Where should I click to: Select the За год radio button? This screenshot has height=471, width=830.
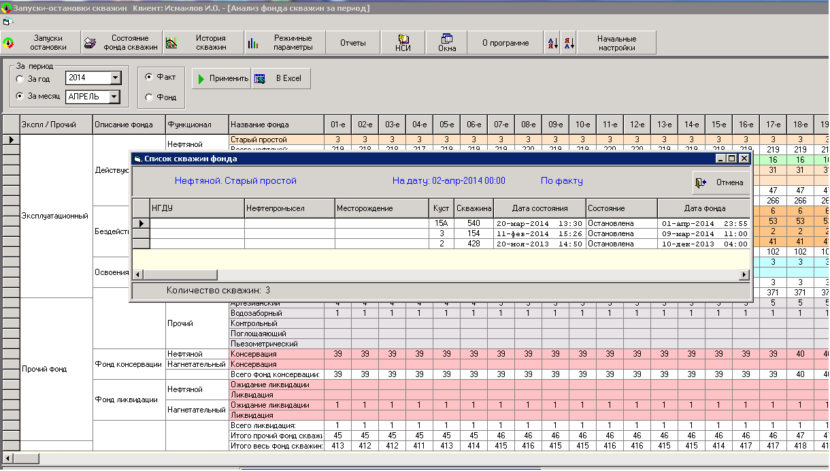click(20, 79)
